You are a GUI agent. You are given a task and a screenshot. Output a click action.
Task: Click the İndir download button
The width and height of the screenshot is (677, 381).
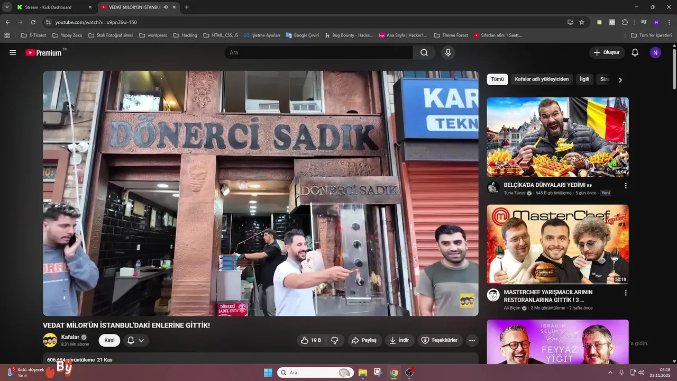click(x=399, y=340)
